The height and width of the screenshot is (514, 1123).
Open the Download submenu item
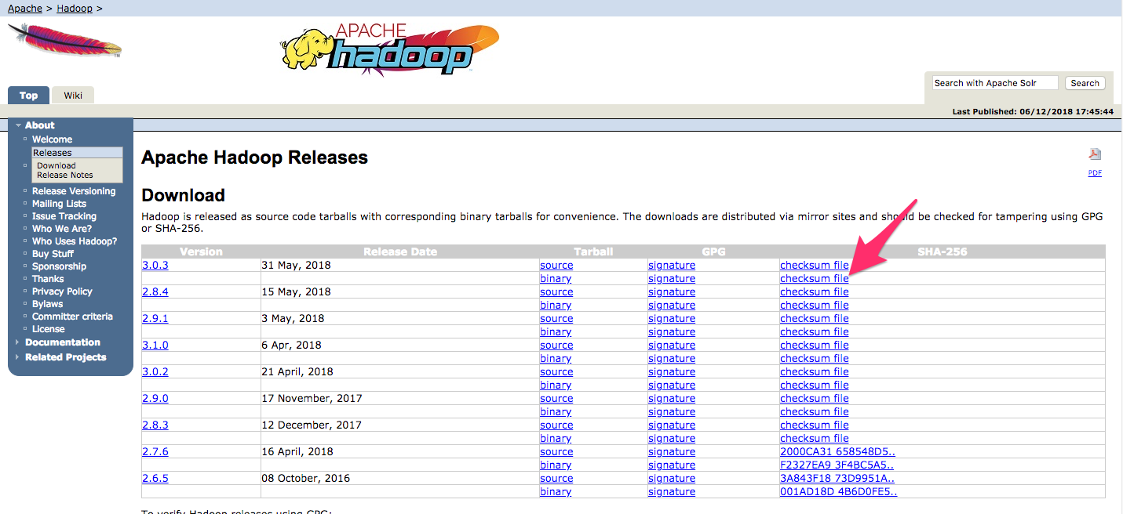point(57,165)
